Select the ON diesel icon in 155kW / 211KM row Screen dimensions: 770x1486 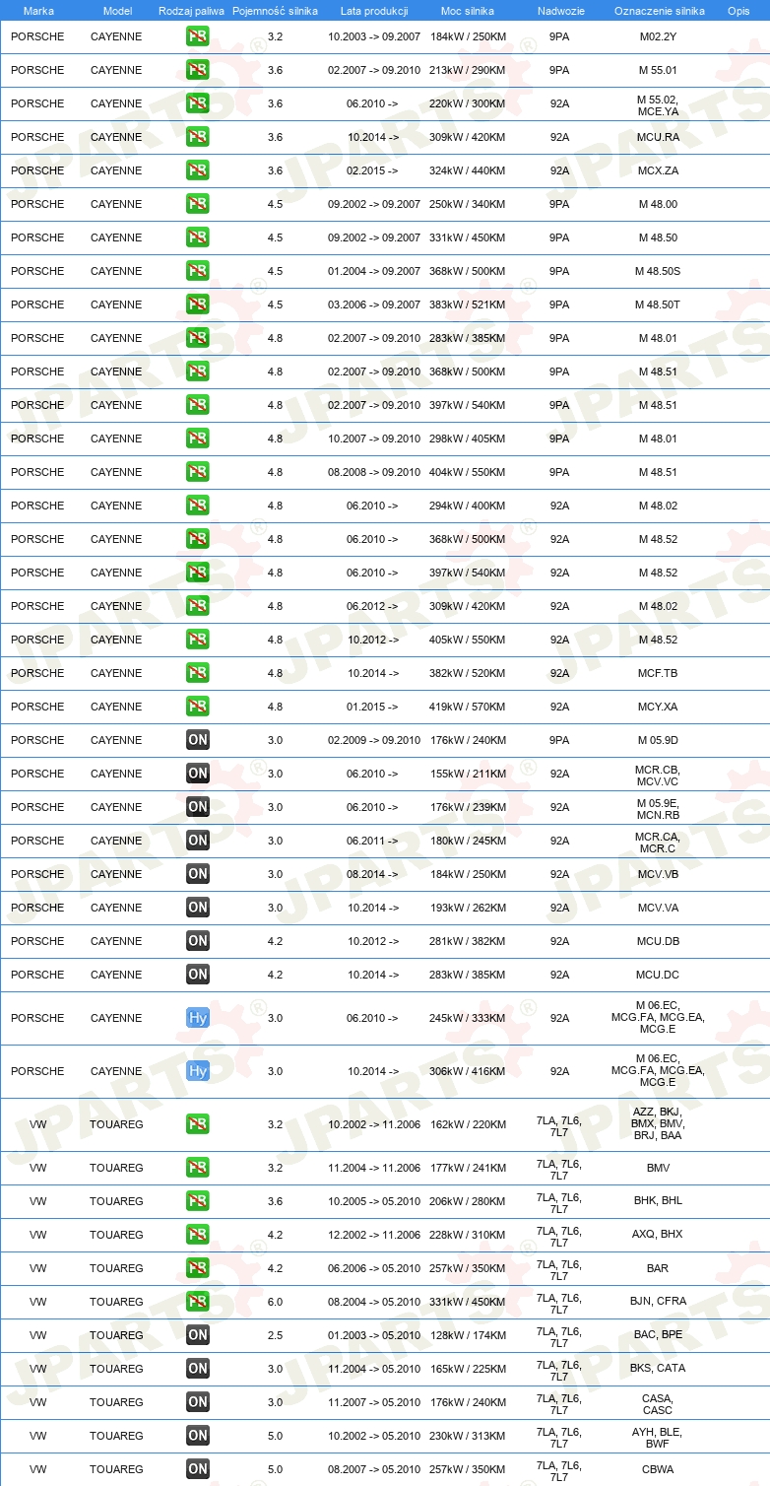pyautogui.click(x=197, y=774)
